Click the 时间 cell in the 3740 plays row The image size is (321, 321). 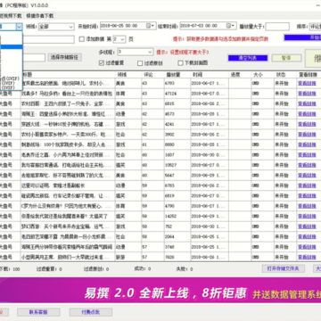tap(210, 247)
